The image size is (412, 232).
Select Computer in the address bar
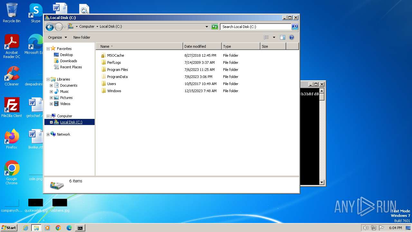(x=87, y=27)
